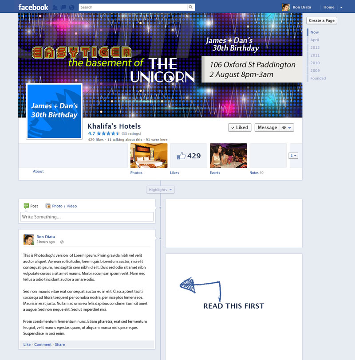Image resolution: width=355 pixels, height=360 pixels.
Task: Click the thumbs-up Likes tile showing 429
Action: click(x=189, y=156)
